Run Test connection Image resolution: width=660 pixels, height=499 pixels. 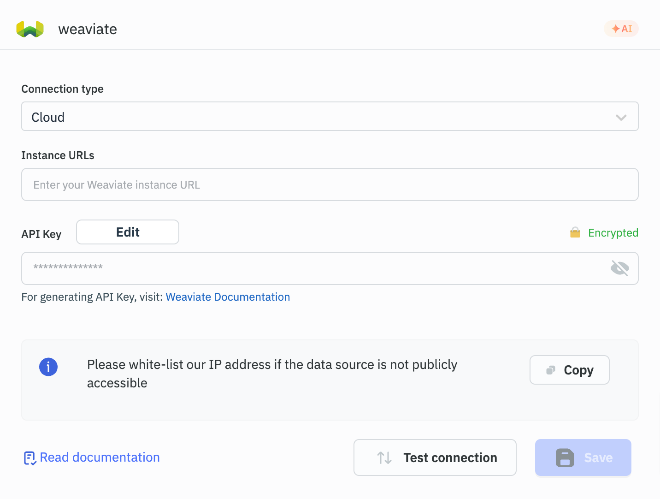[435, 457]
